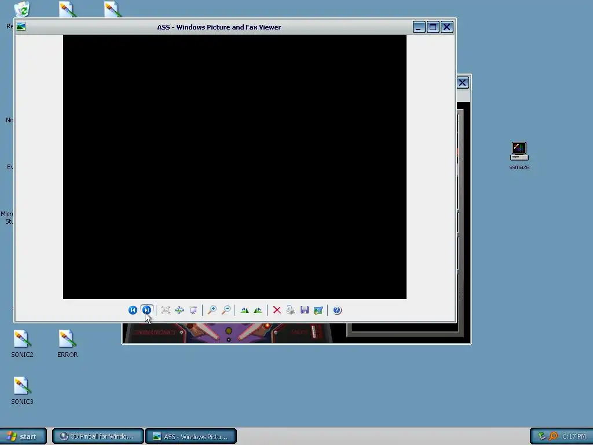Rotate the image clockwise
Image resolution: width=593 pixels, height=445 pixels.
point(244,311)
